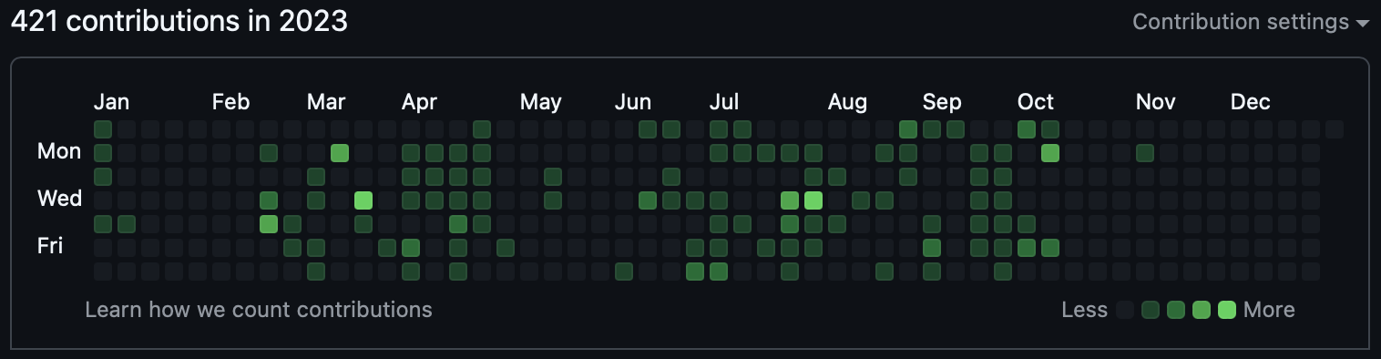Image resolution: width=1381 pixels, height=359 pixels.
Task: Click the May month label
Action: (540, 101)
